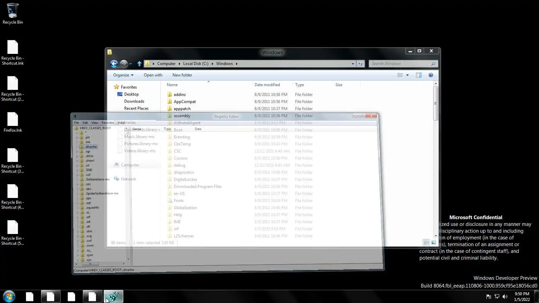Navigate to Computer in the address breadcrumb
The height and width of the screenshot is (303, 539).
[x=166, y=64]
